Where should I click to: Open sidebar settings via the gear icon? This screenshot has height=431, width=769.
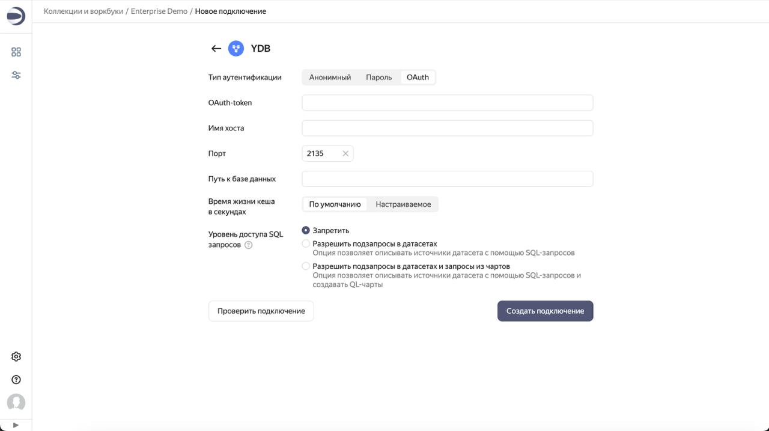tap(16, 356)
